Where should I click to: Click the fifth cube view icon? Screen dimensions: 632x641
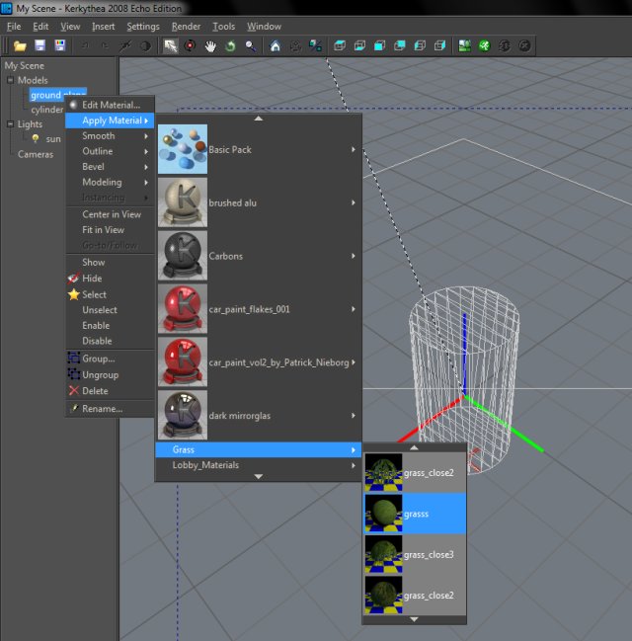420,45
